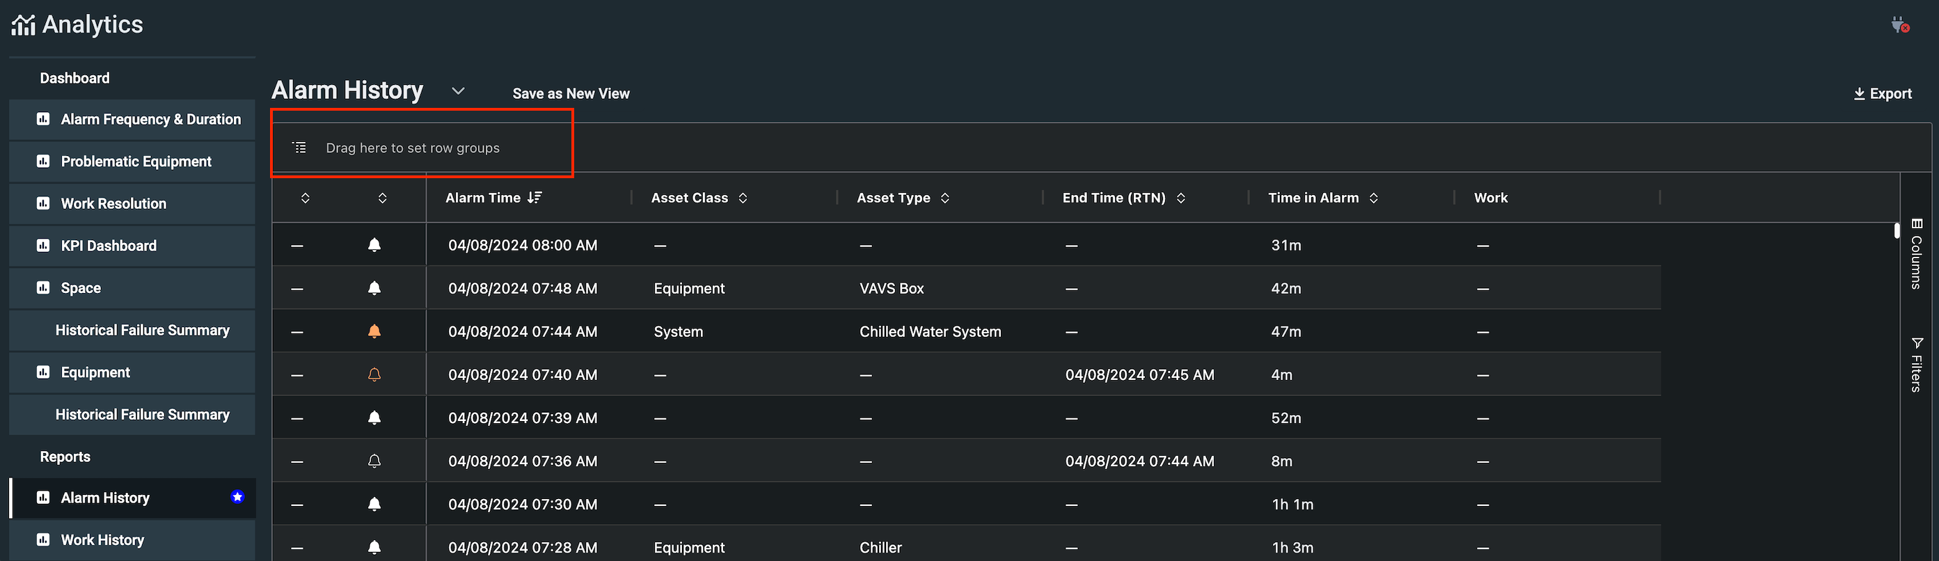Open Historical Failure Summary under Space
This screenshot has height=561, width=1939.
pyautogui.click(x=142, y=330)
